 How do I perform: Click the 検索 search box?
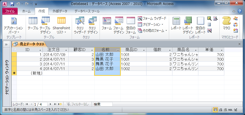pos(103,104)
